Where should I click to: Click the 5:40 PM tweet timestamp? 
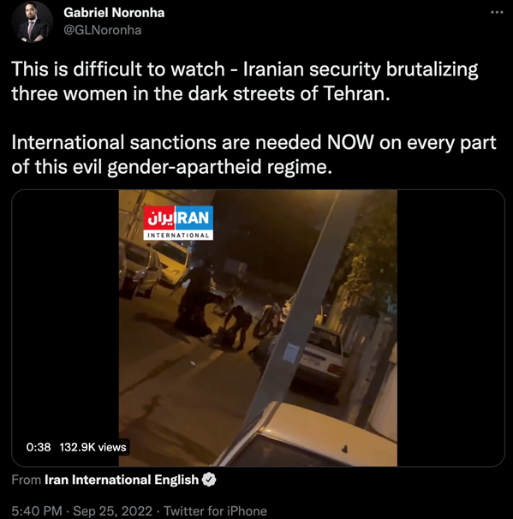37,510
